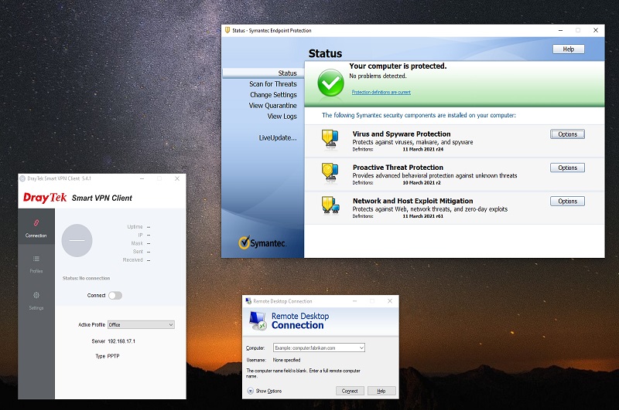This screenshot has height=410, width=619.
Task: Launch LiveUpdate from Symantec sidebar
Action: click(x=278, y=138)
